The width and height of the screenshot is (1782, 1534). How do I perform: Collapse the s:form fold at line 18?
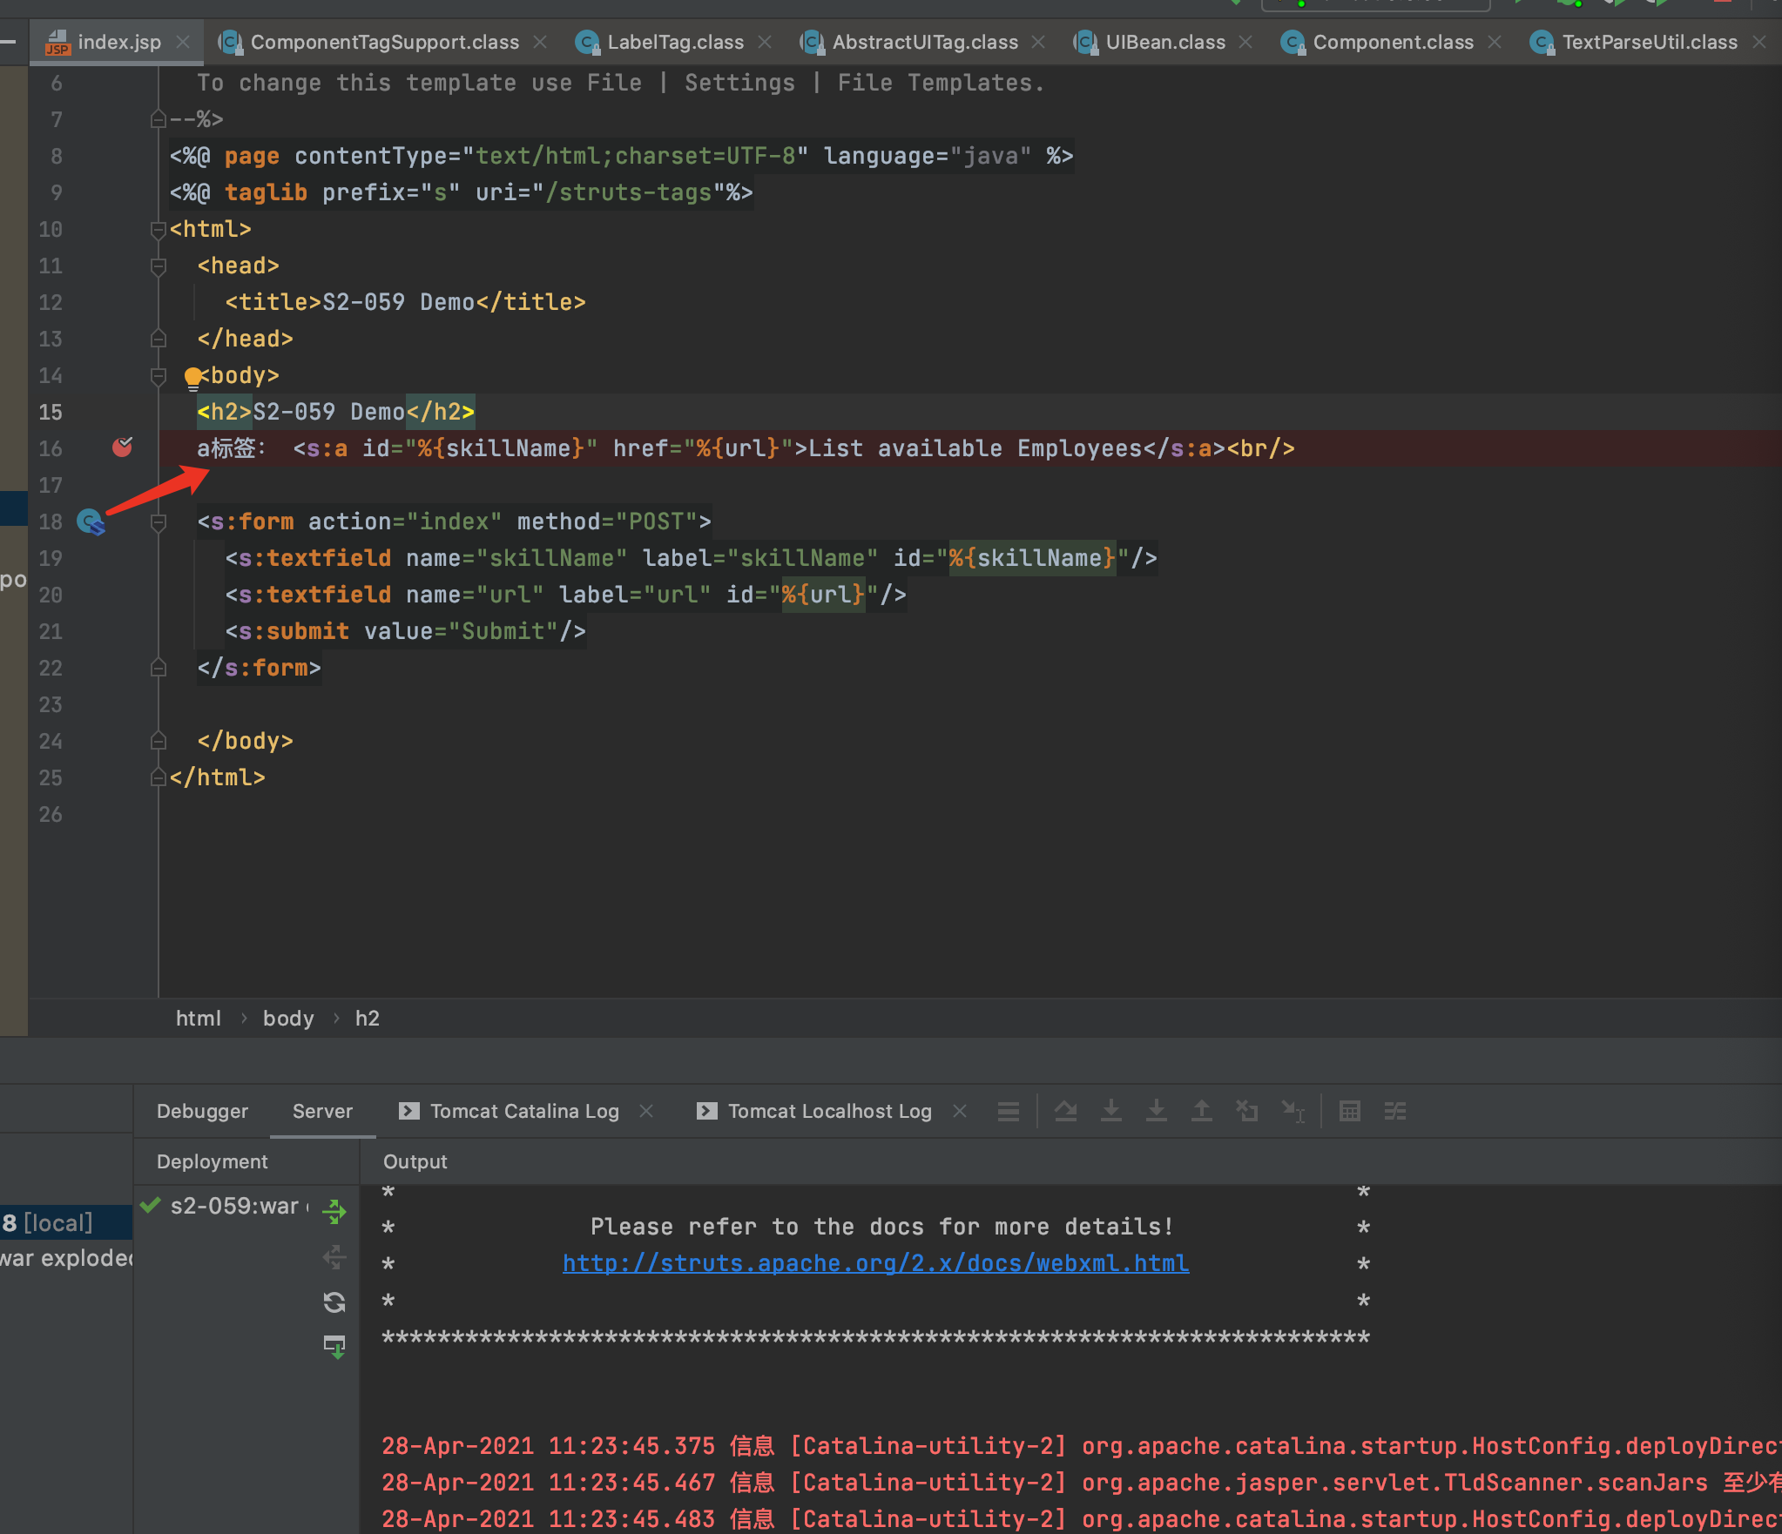pyautogui.click(x=159, y=522)
